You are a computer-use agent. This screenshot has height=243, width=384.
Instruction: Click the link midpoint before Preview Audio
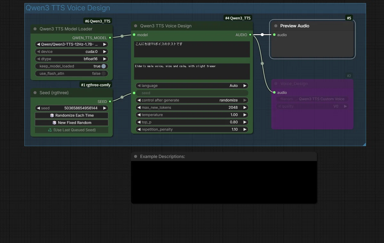[262, 35]
